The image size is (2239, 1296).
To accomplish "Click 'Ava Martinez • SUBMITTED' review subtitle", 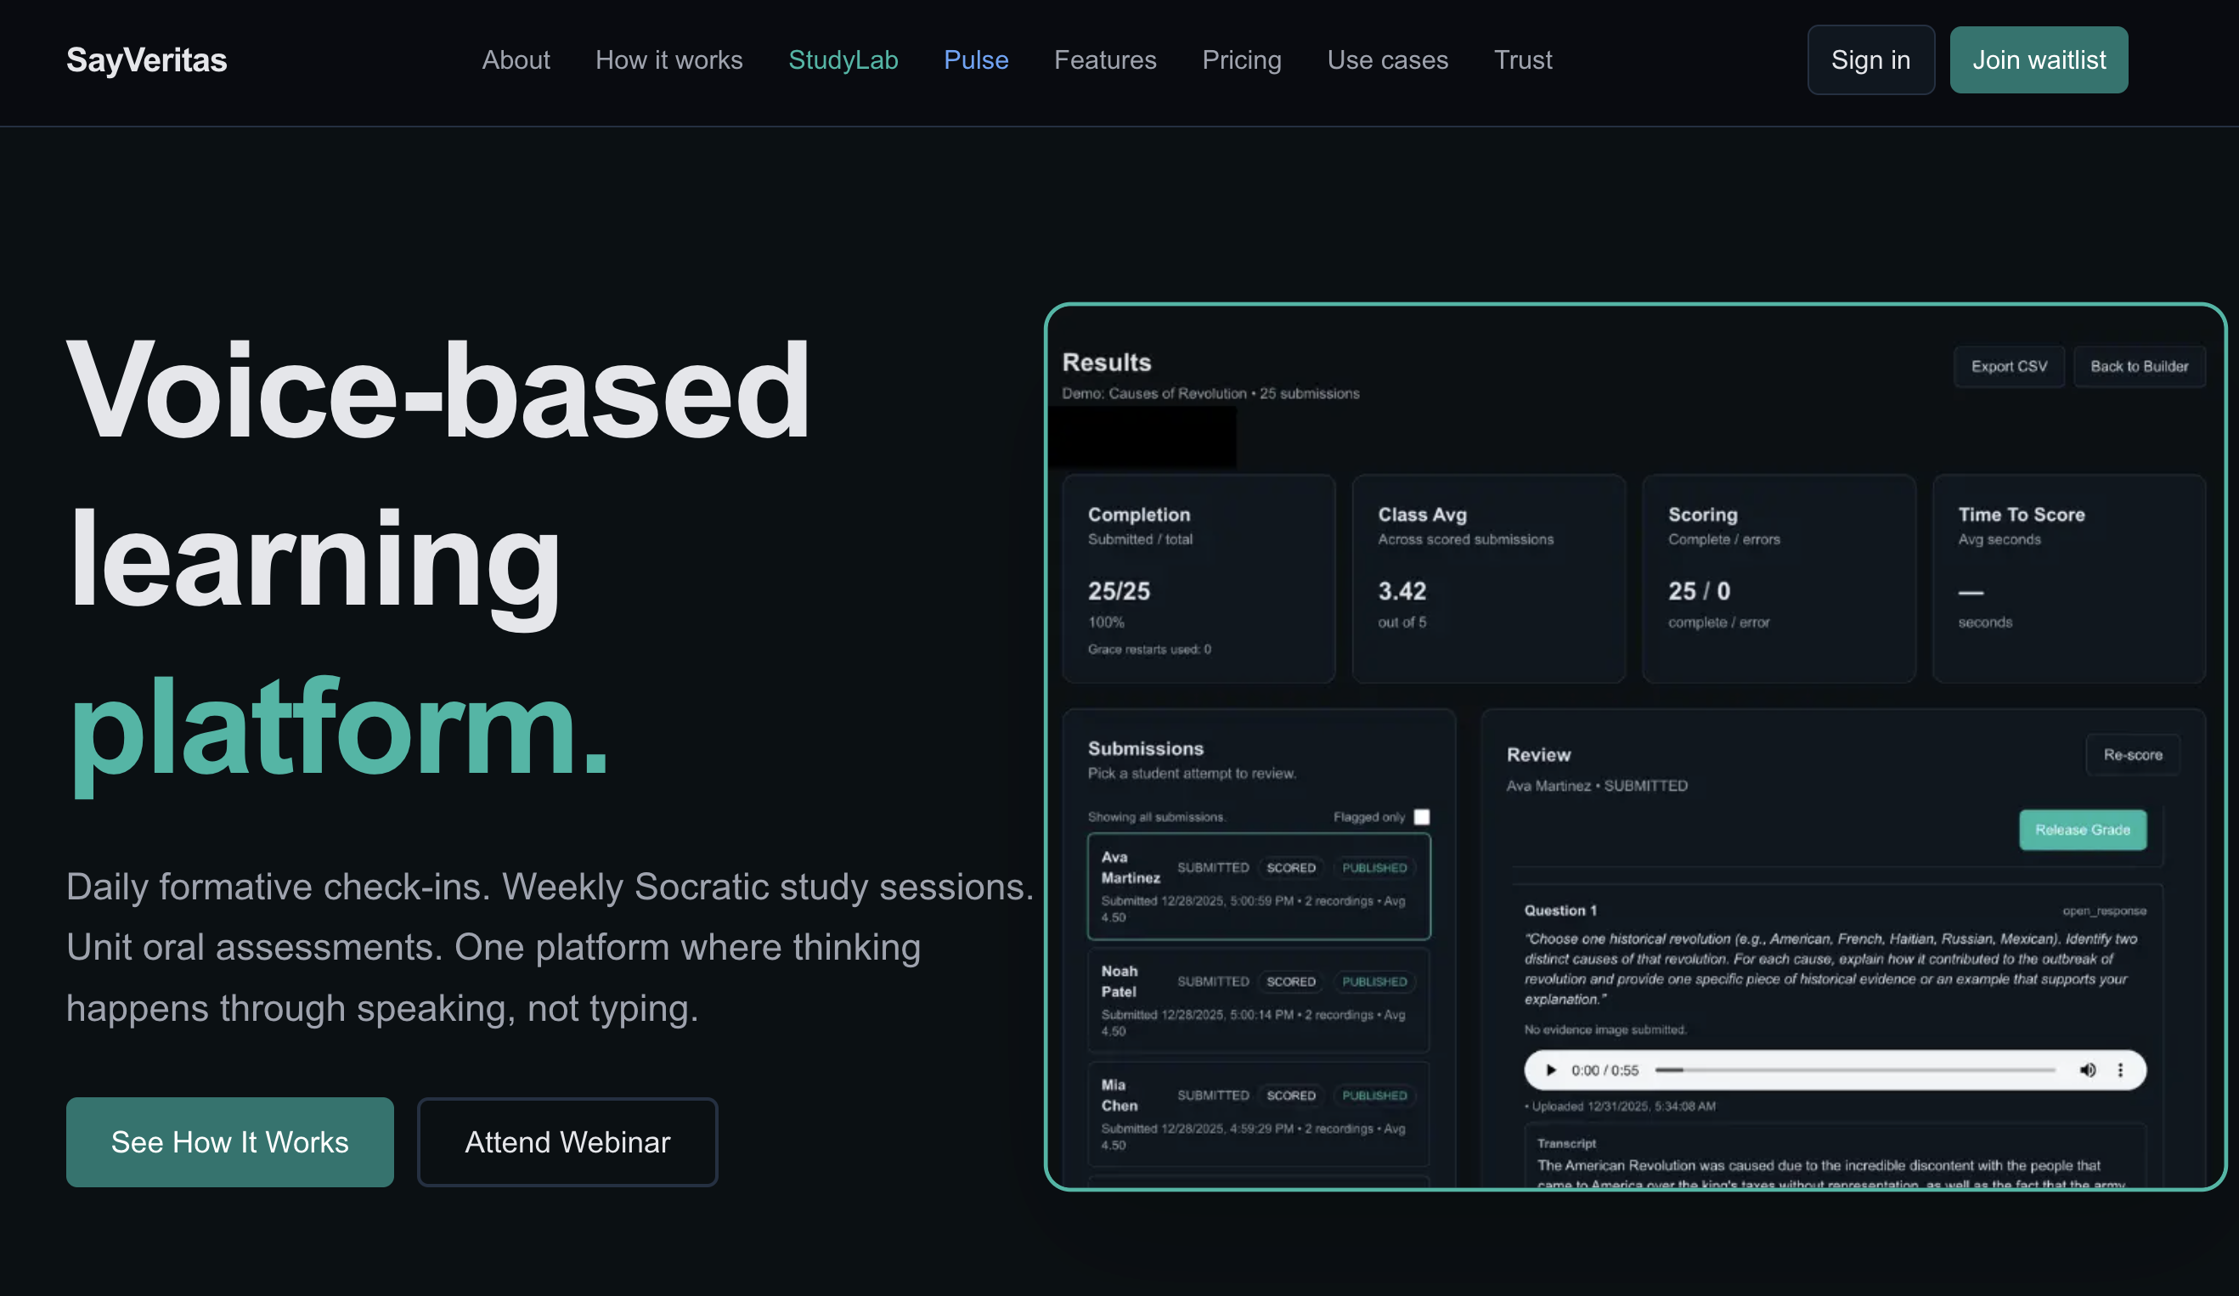I will point(1597,786).
